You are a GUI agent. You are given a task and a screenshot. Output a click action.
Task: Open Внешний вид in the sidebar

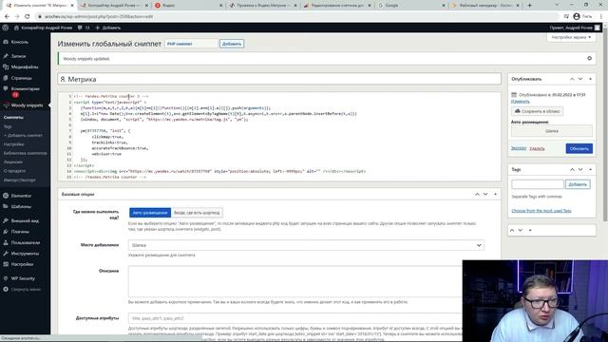click(25, 220)
